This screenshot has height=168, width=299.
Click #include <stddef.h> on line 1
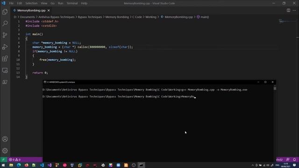coord(42,21)
